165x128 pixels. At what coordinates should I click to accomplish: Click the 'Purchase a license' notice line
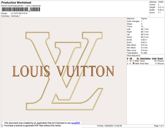point(33,126)
